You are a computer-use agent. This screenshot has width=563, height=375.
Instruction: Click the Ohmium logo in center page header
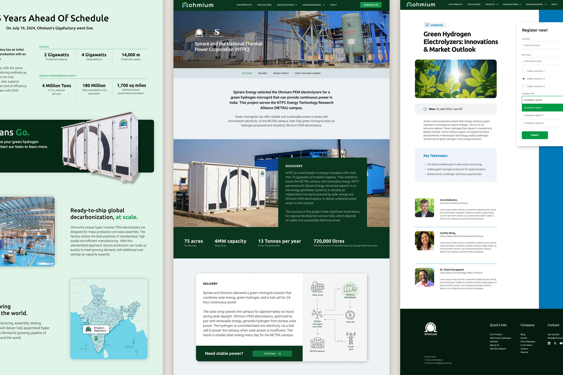[198, 5]
